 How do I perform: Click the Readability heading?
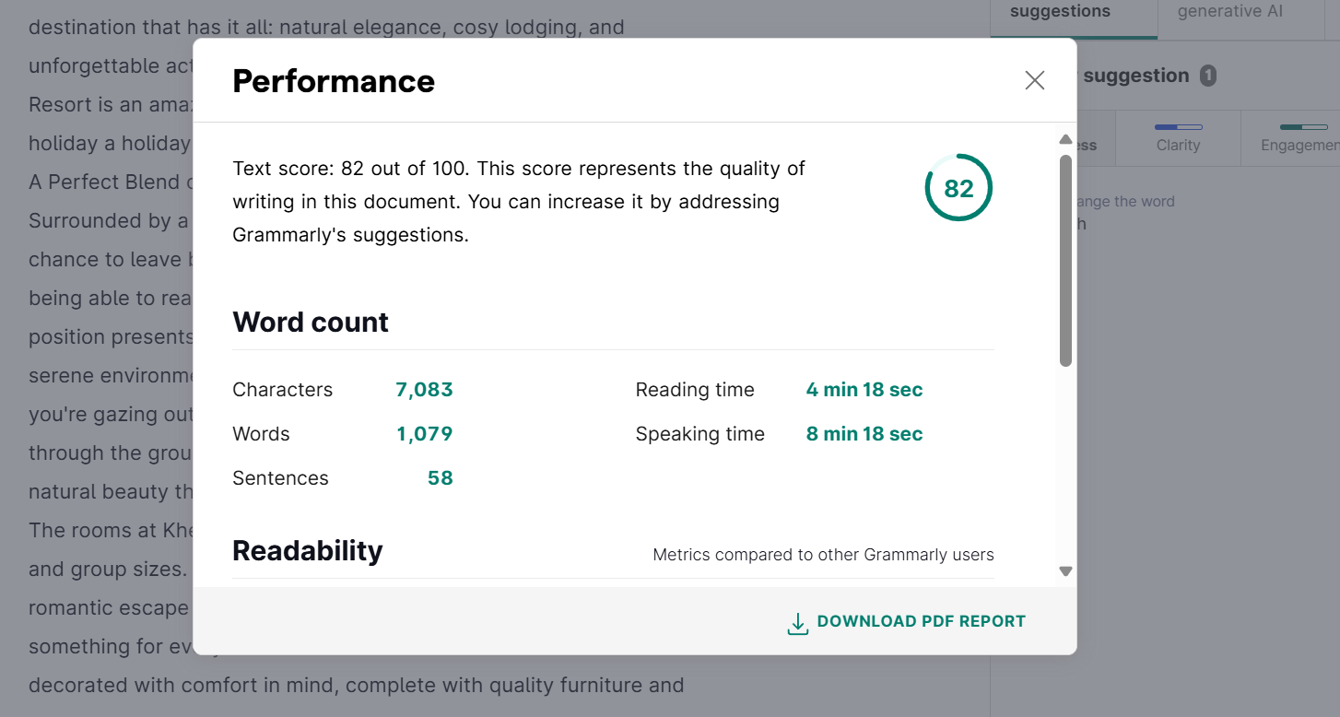[x=308, y=551]
